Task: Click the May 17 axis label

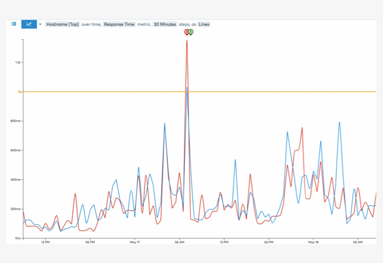Action: (x=135, y=242)
